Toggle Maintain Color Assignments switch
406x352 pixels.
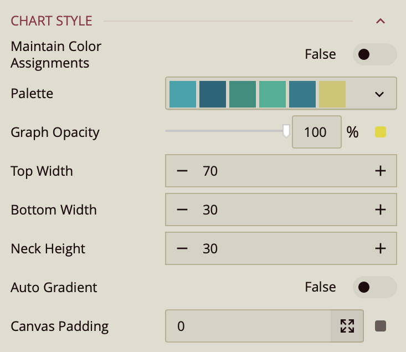(374, 54)
